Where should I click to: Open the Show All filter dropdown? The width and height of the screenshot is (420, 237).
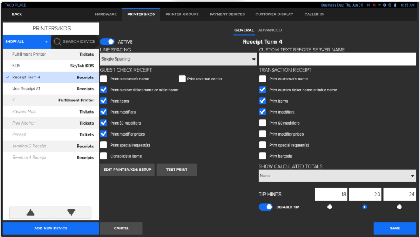26,42
